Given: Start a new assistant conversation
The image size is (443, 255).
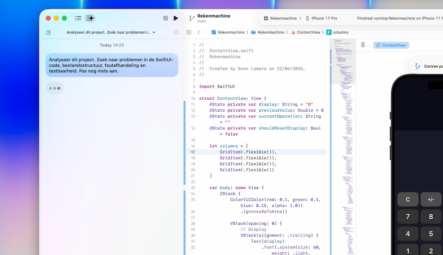Looking at the screenshot, I should click(x=48, y=33).
